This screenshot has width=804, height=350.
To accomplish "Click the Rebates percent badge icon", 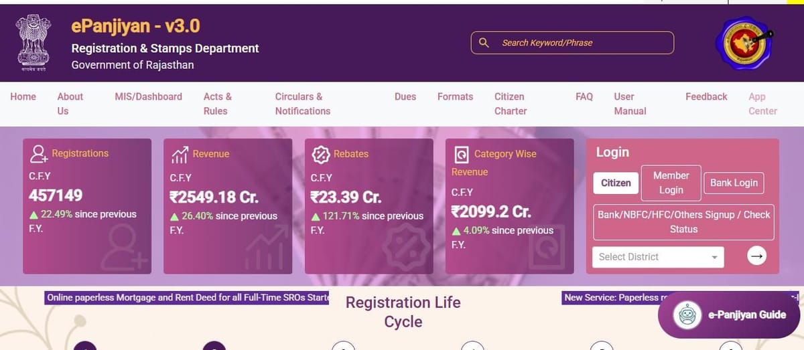I will (x=321, y=155).
